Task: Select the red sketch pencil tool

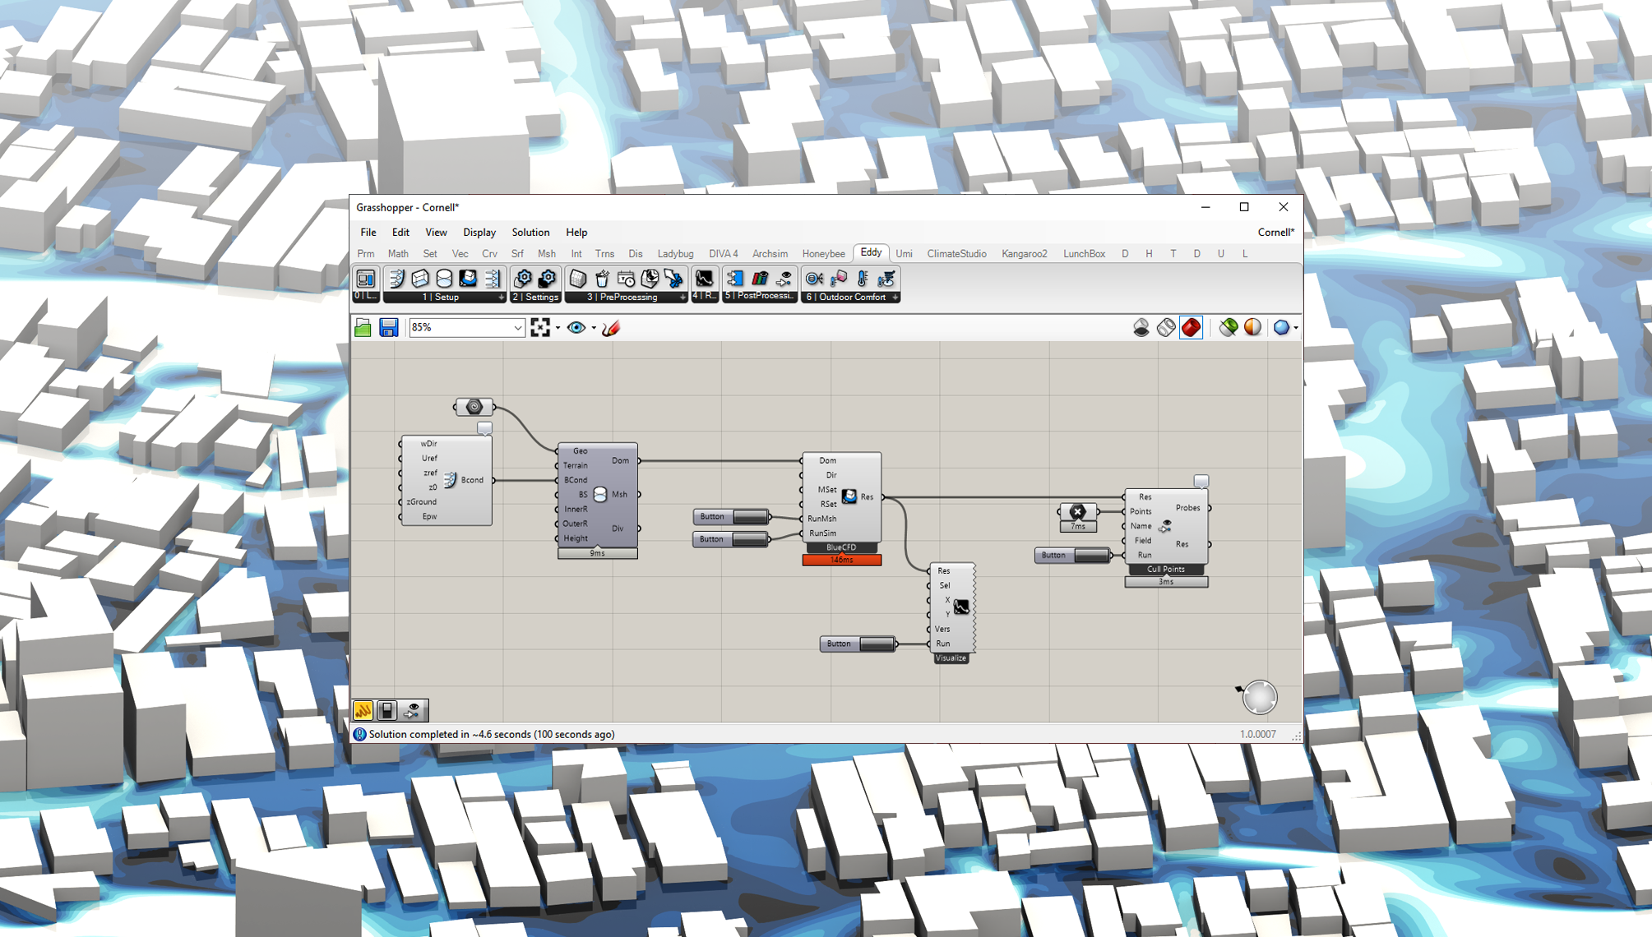Action: pos(611,327)
